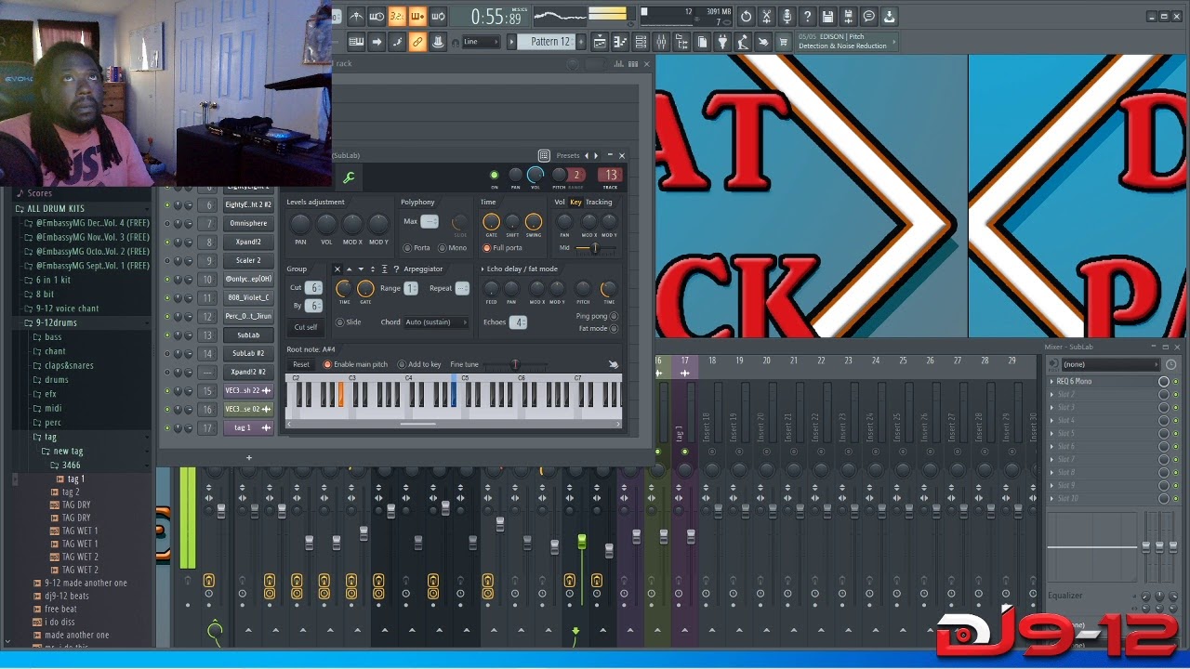Open the Mixer view icon
1190x669 pixels.
coord(661,42)
